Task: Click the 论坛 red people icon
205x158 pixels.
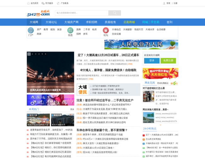Action: click(106, 30)
